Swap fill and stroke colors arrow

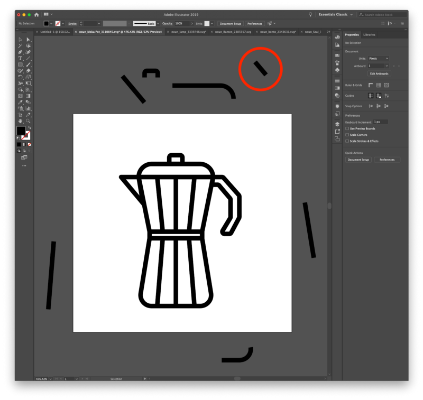coord(29,128)
